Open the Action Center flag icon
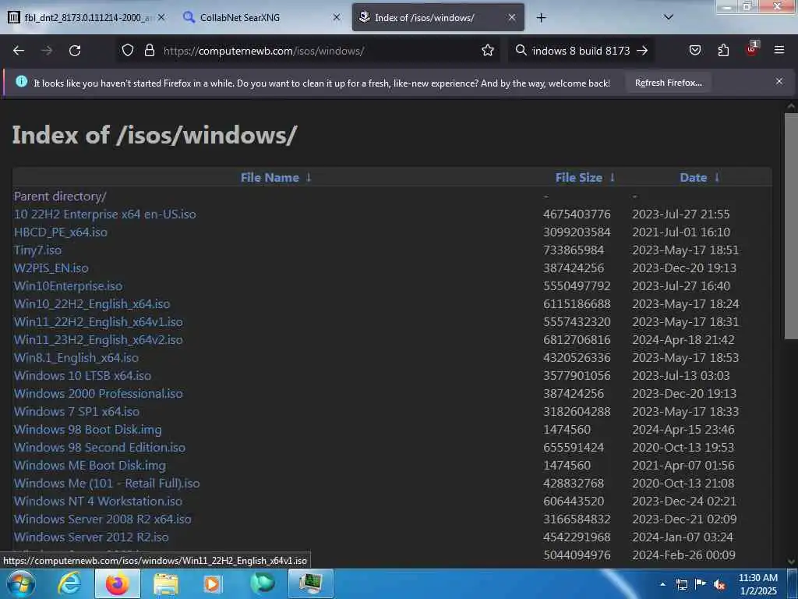The width and height of the screenshot is (798, 599). 701,584
